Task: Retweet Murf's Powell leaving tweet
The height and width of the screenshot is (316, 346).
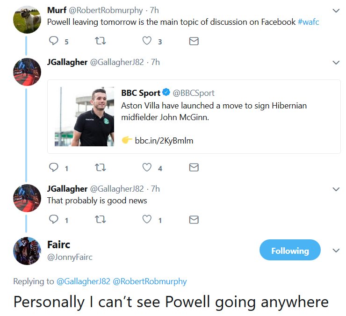Action: 100,41
